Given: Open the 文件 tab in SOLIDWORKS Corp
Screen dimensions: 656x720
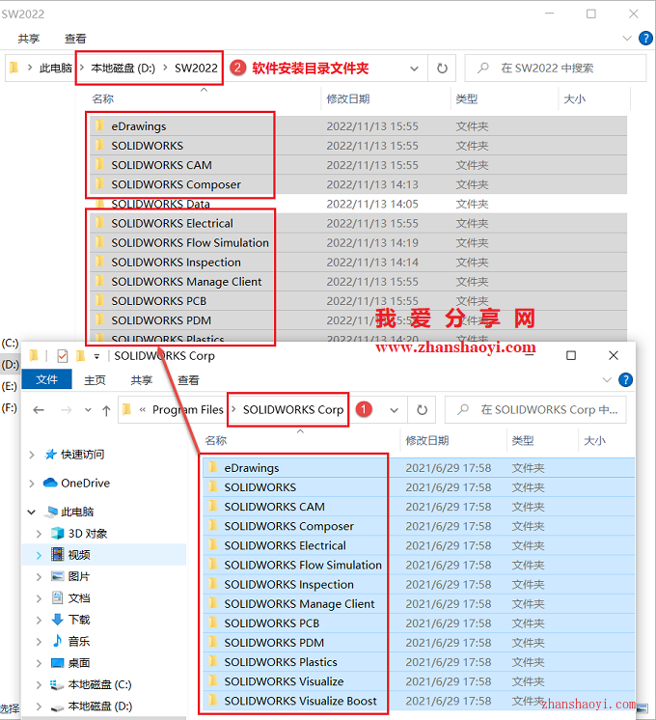Looking at the screenshot, I should (47, 379).
